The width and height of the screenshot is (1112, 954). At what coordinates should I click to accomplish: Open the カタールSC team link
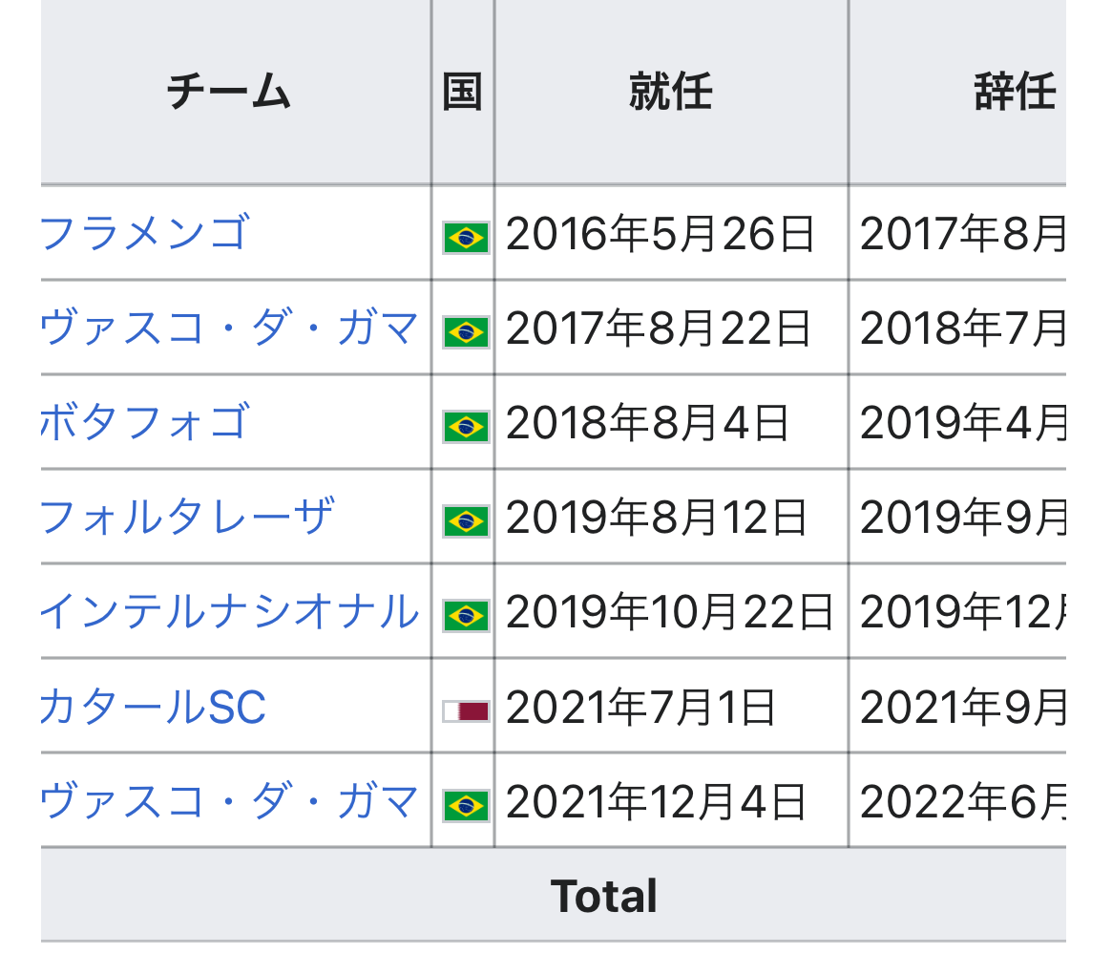pyautogui.click(x=153, y=707)
